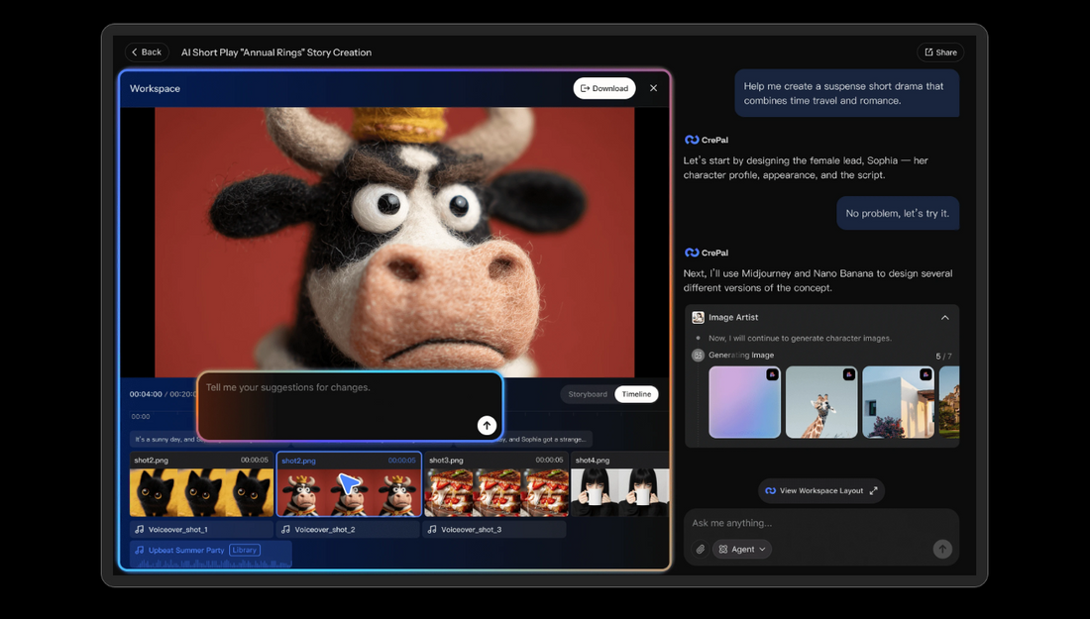Click the music note icon of Voiceover_shot_2
Image resolution: width=1090 pixels, height=619 pixels.
coord(285,530)
